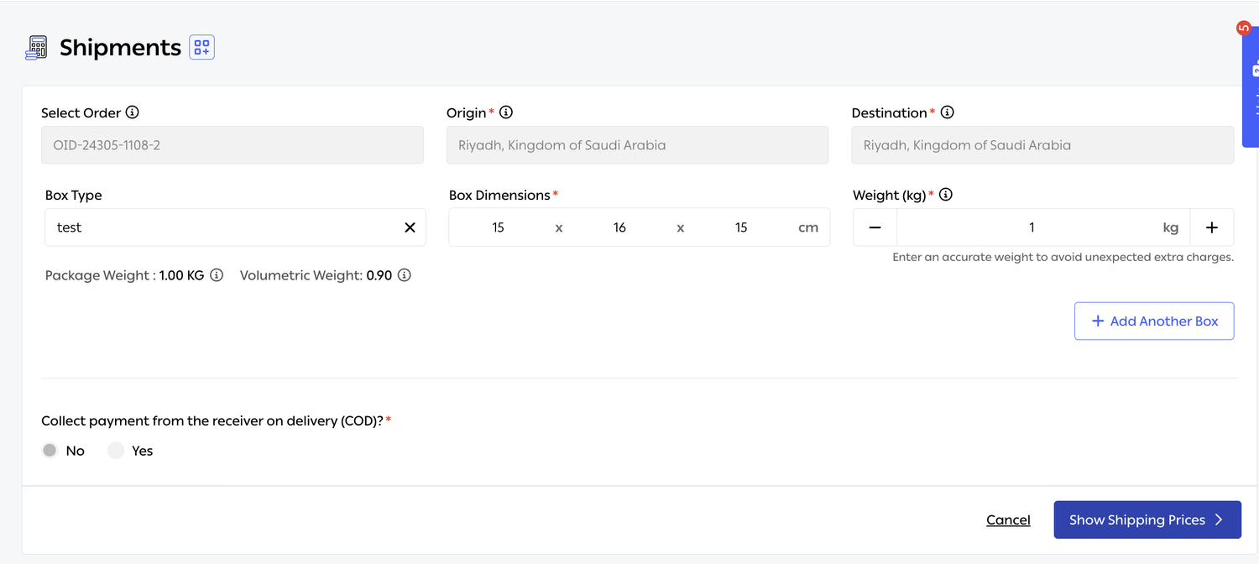Click Add Another Box button
The height and width of the screenshot is (564, 1259).
[x=1154, y=321]
